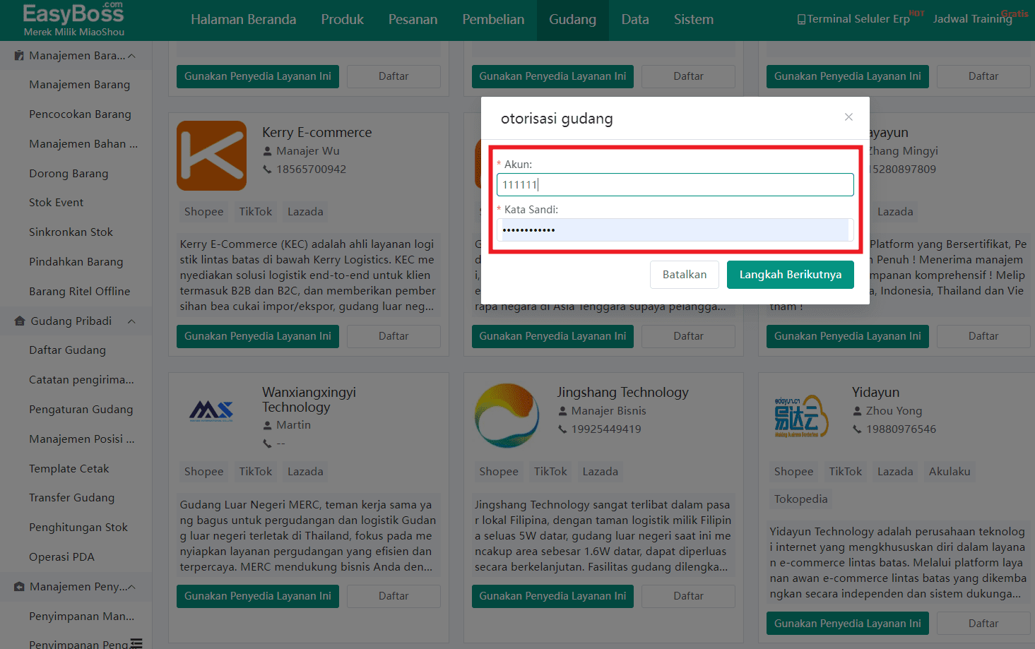Click Langkah Berikutnya button
This screenshot has height=649, width=1035.
[790, 275]
